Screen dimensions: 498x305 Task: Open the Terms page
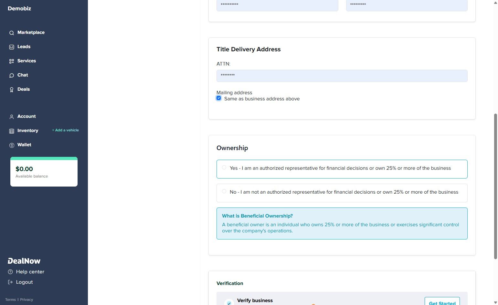(x=10, y=300)
